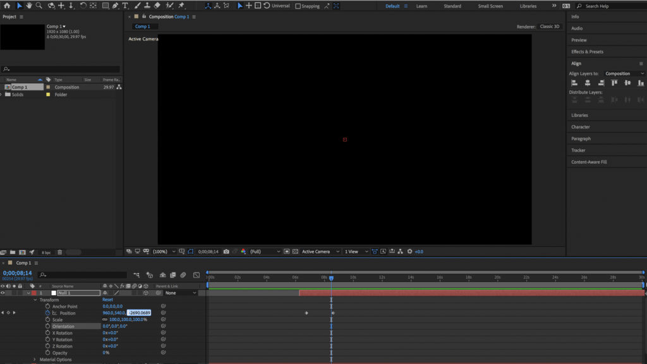Select the Zoom magnifier tool
The height and width of the screenshot is (364, 647).
39,6
